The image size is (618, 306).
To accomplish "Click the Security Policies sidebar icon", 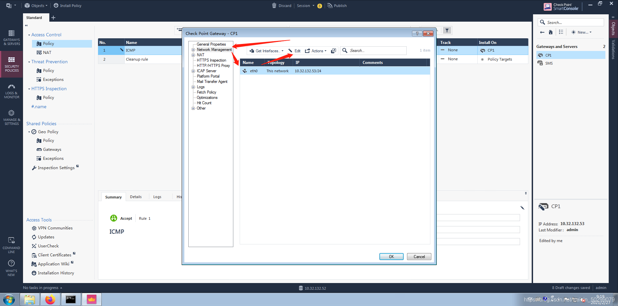I will [x=11, y=64].
